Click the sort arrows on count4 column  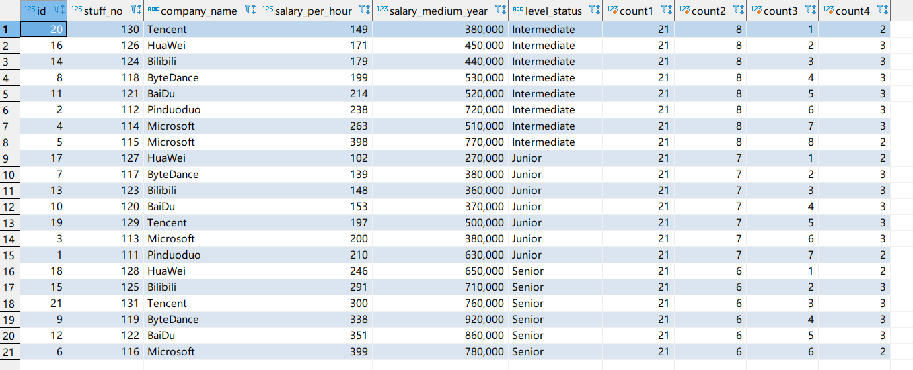point(887,10)
